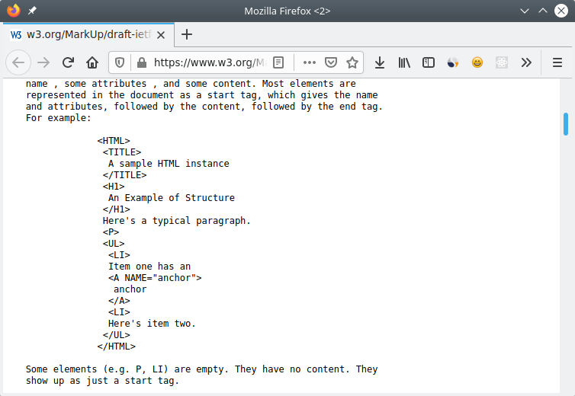
Task: Click the title bar up chevron
Action: [543, 11]
